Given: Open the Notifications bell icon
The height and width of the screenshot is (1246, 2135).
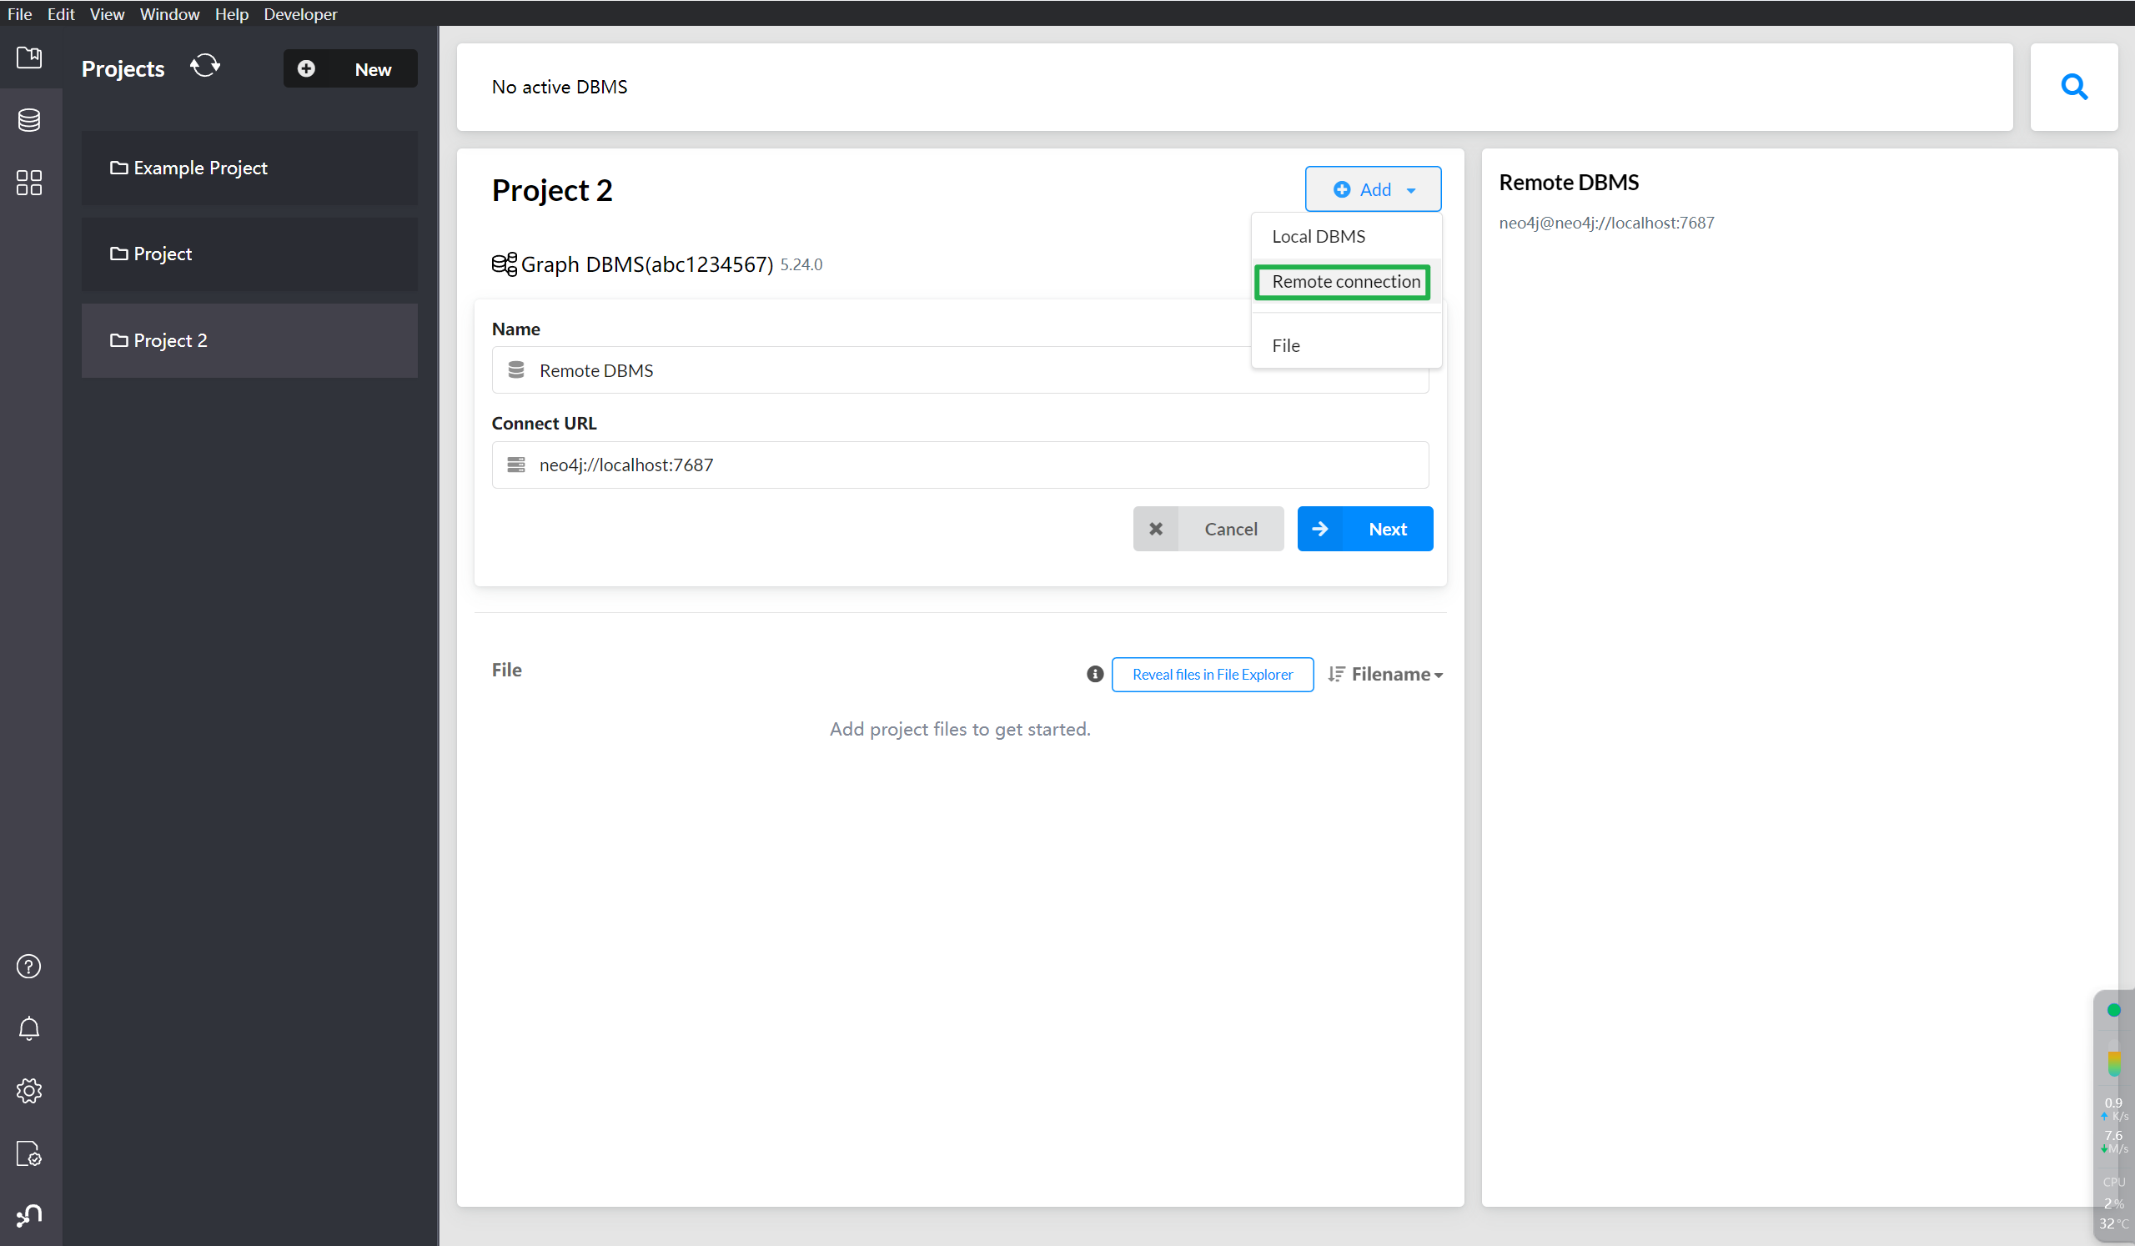Looking at the screenshot, I should coord(29,1028).
